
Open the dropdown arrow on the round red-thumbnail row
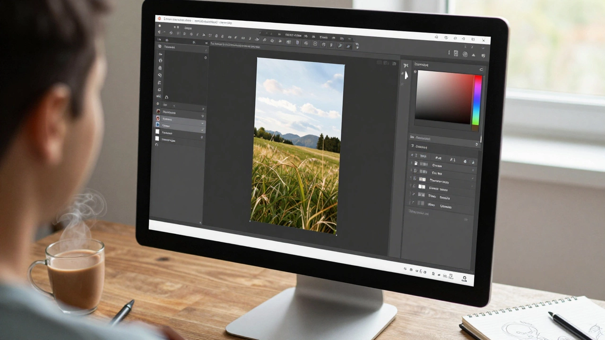(202, 123)
